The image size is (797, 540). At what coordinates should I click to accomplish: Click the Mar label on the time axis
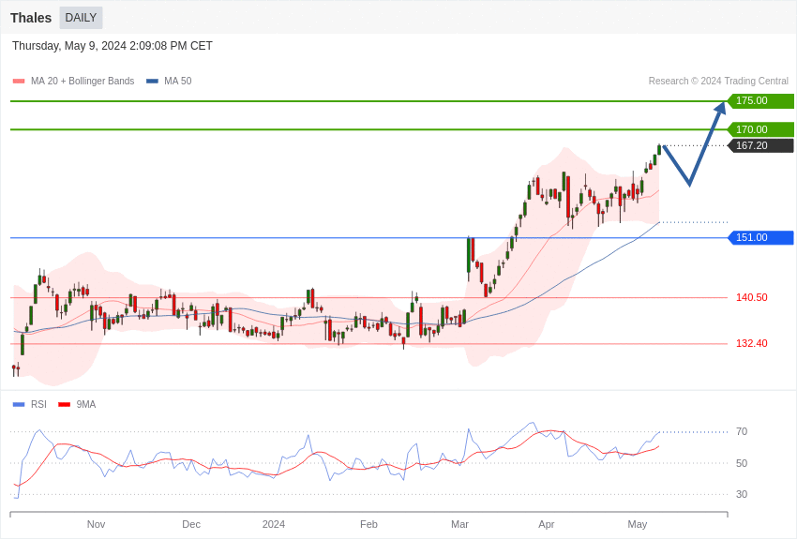tap(459, 524)
